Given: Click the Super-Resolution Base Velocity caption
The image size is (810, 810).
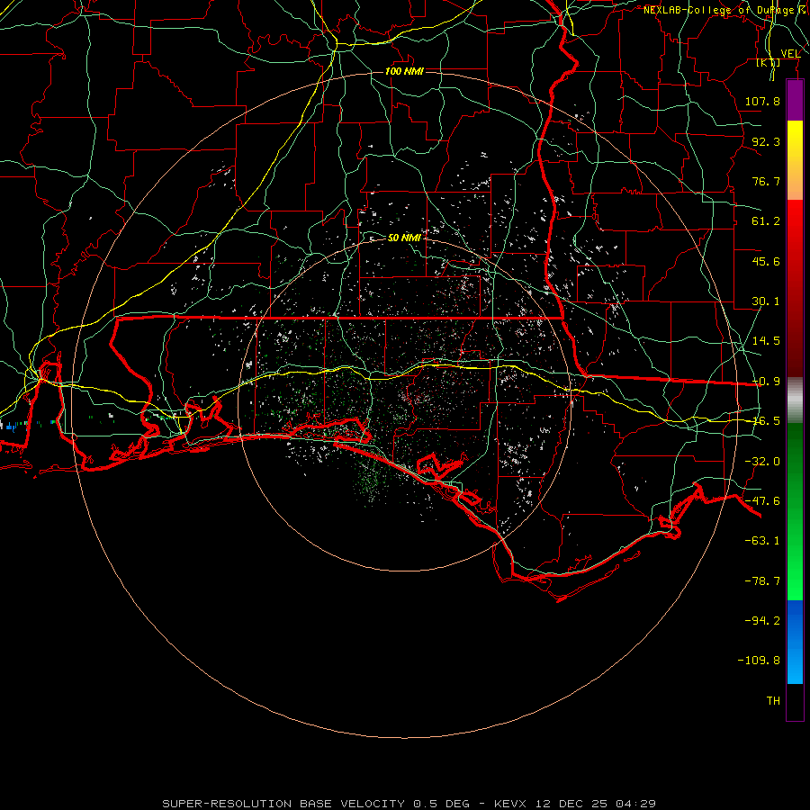Looking at the screenshot, I should pos(409,804).
